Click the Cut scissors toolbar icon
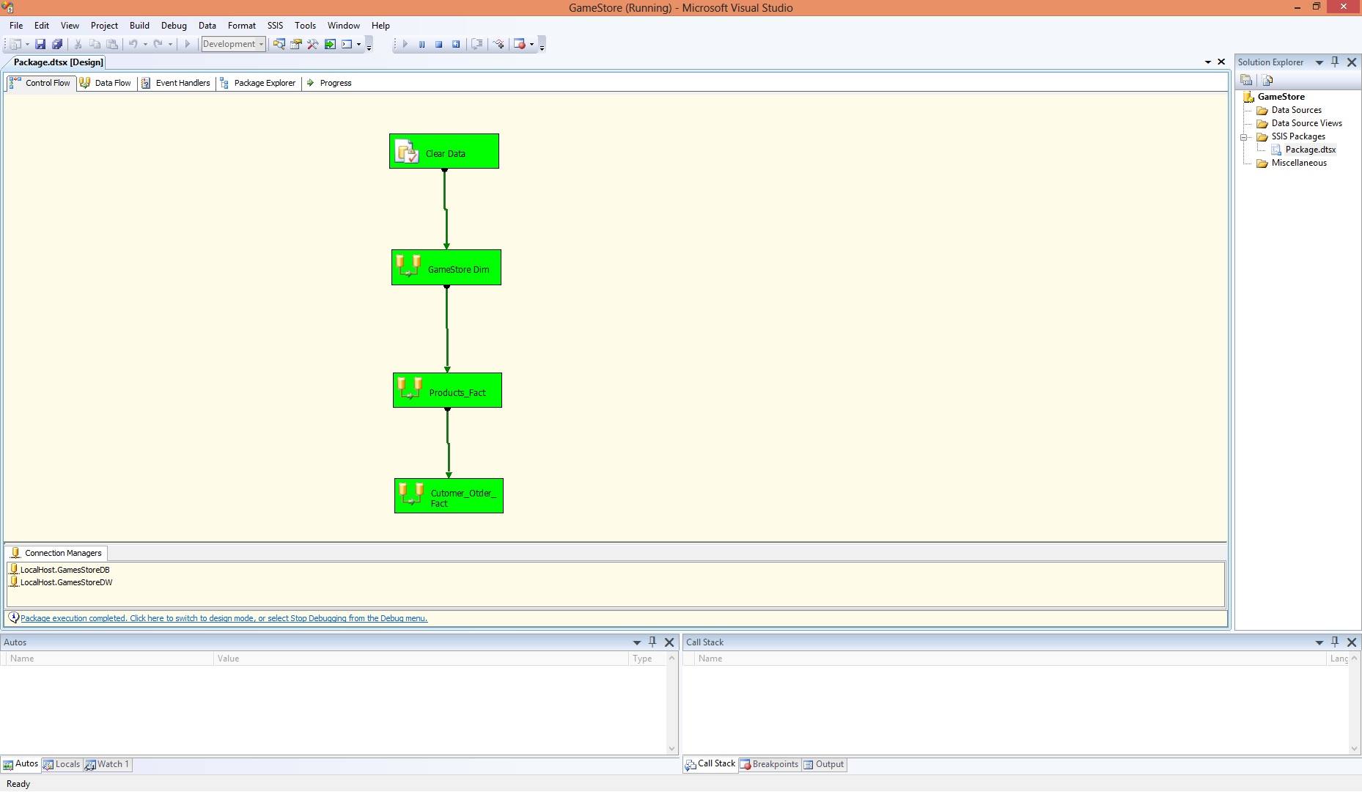 click(78, 44)
